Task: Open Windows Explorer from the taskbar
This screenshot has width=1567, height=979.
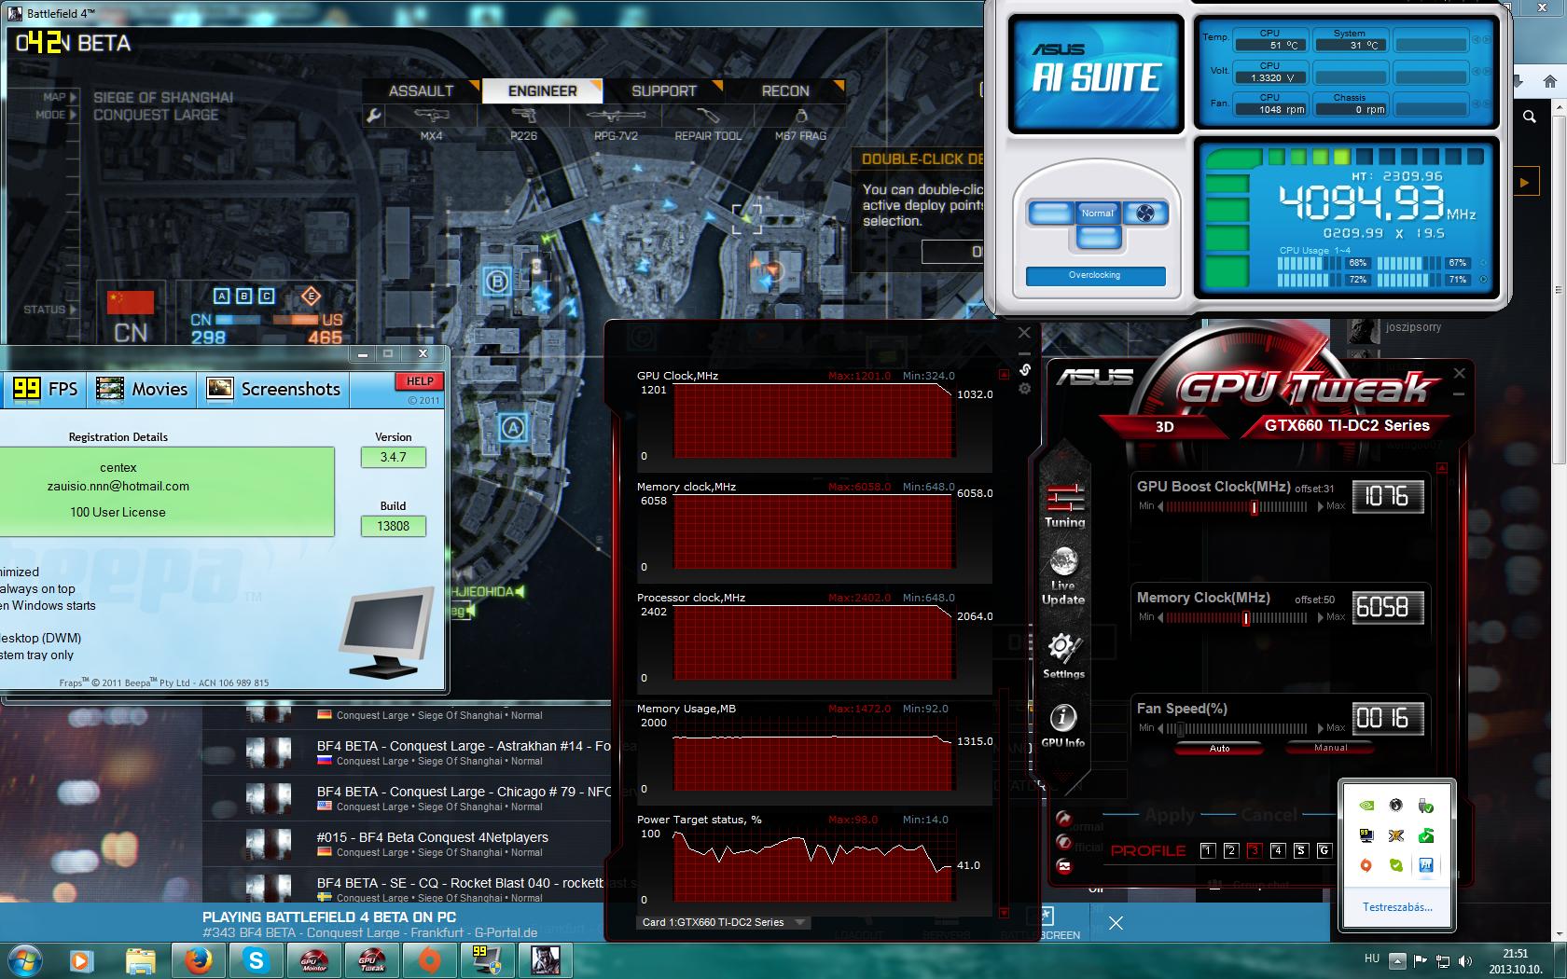Action: pyautogui.click(x=140, y=960)
